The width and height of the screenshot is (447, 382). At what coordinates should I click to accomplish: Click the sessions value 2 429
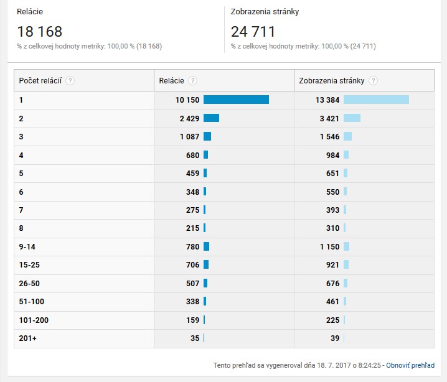[x=189, y=118]
